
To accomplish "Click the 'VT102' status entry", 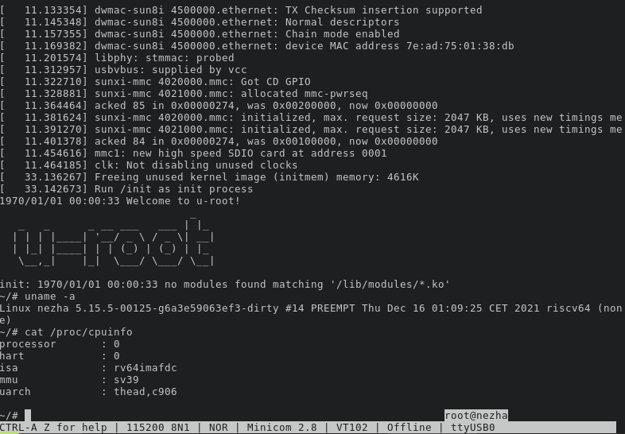I will (x=351, y=428).
